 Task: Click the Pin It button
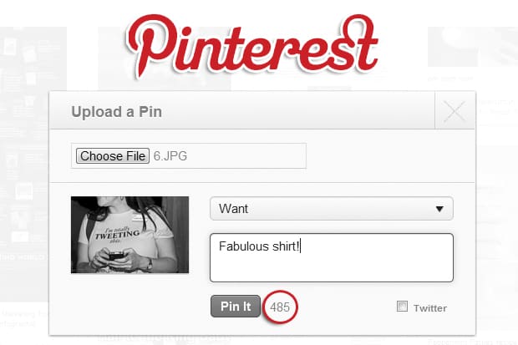point(236,307)
